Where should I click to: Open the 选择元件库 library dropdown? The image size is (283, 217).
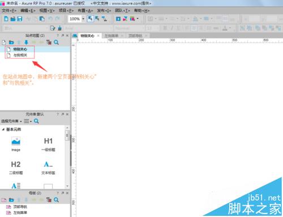click(11, 121)
